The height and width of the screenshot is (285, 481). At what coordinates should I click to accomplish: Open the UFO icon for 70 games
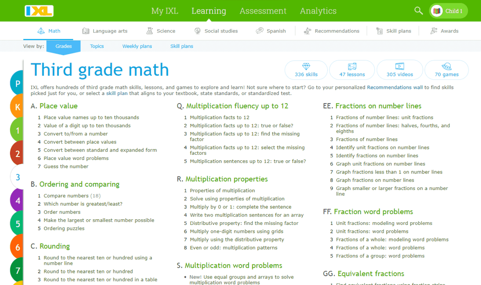click(x=447, y=66)
